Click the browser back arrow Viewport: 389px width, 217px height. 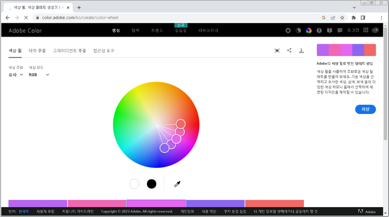coord(7,18)
